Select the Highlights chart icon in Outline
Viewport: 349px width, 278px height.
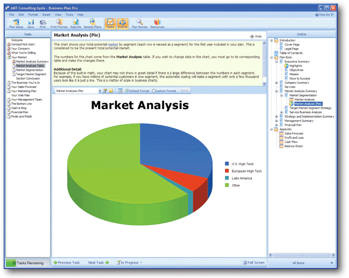(287, 66)
